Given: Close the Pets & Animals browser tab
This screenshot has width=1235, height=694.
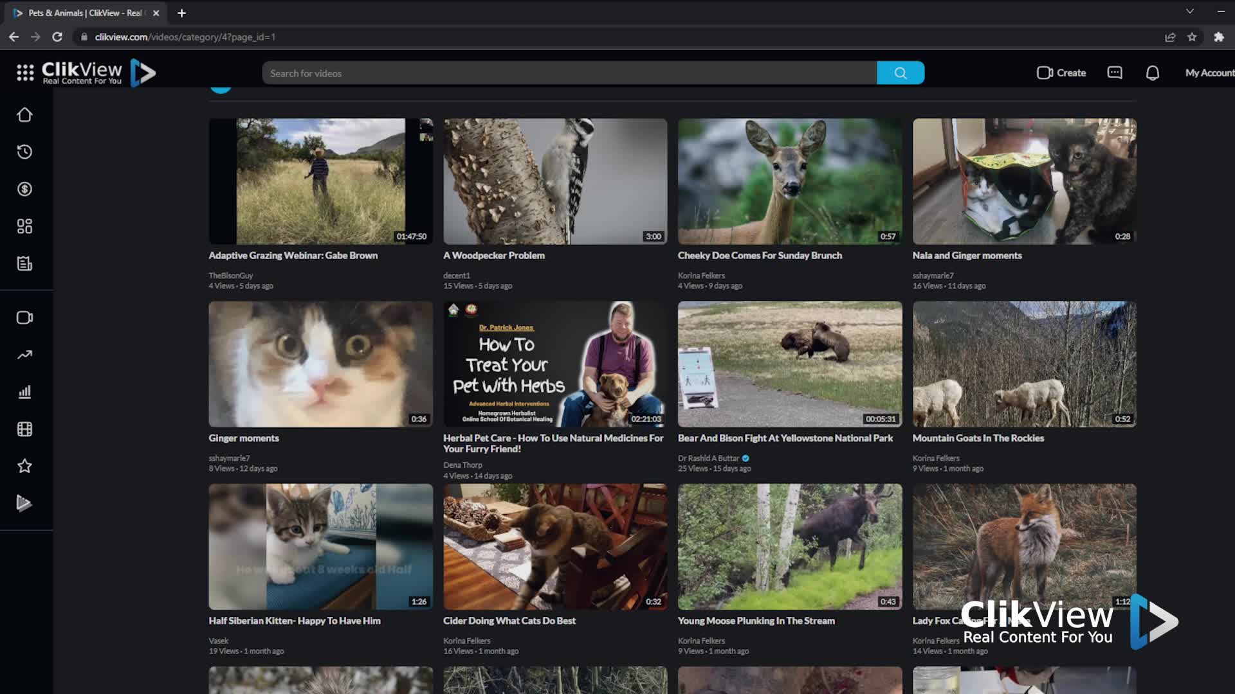Looking at the screenshot, I should (156, 13).
